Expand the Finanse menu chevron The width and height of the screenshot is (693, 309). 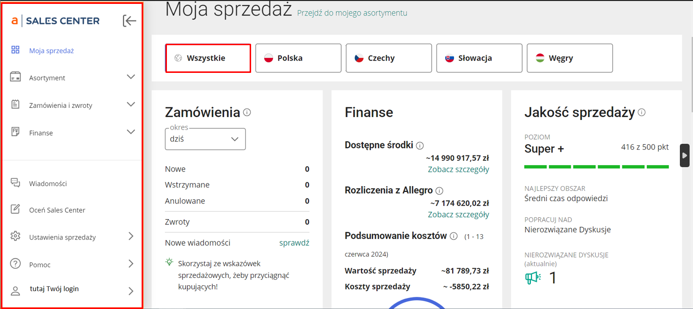130,132
